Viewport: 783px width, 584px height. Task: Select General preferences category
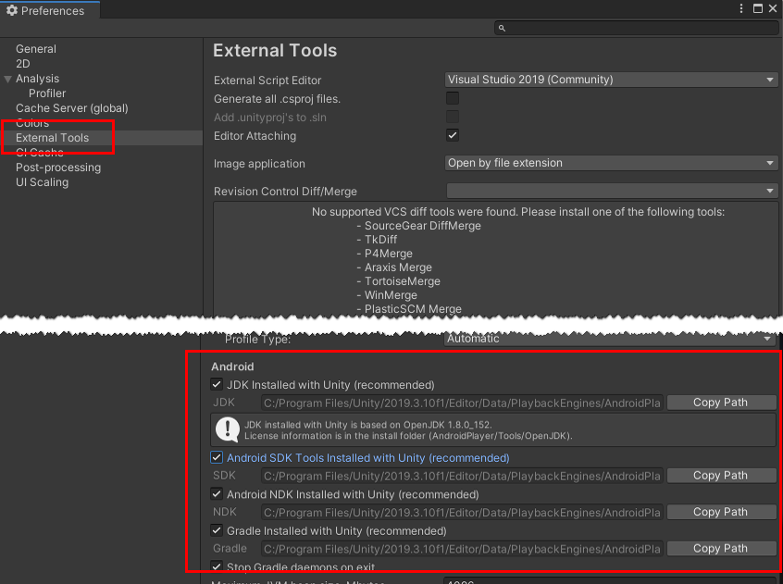point(36,49)
